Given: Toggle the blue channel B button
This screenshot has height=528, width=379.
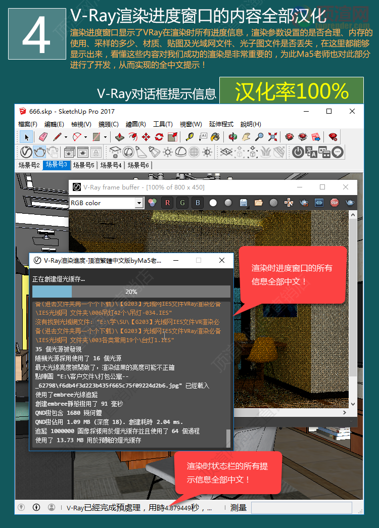Looking at the screenshot, I should coord(198,203).
